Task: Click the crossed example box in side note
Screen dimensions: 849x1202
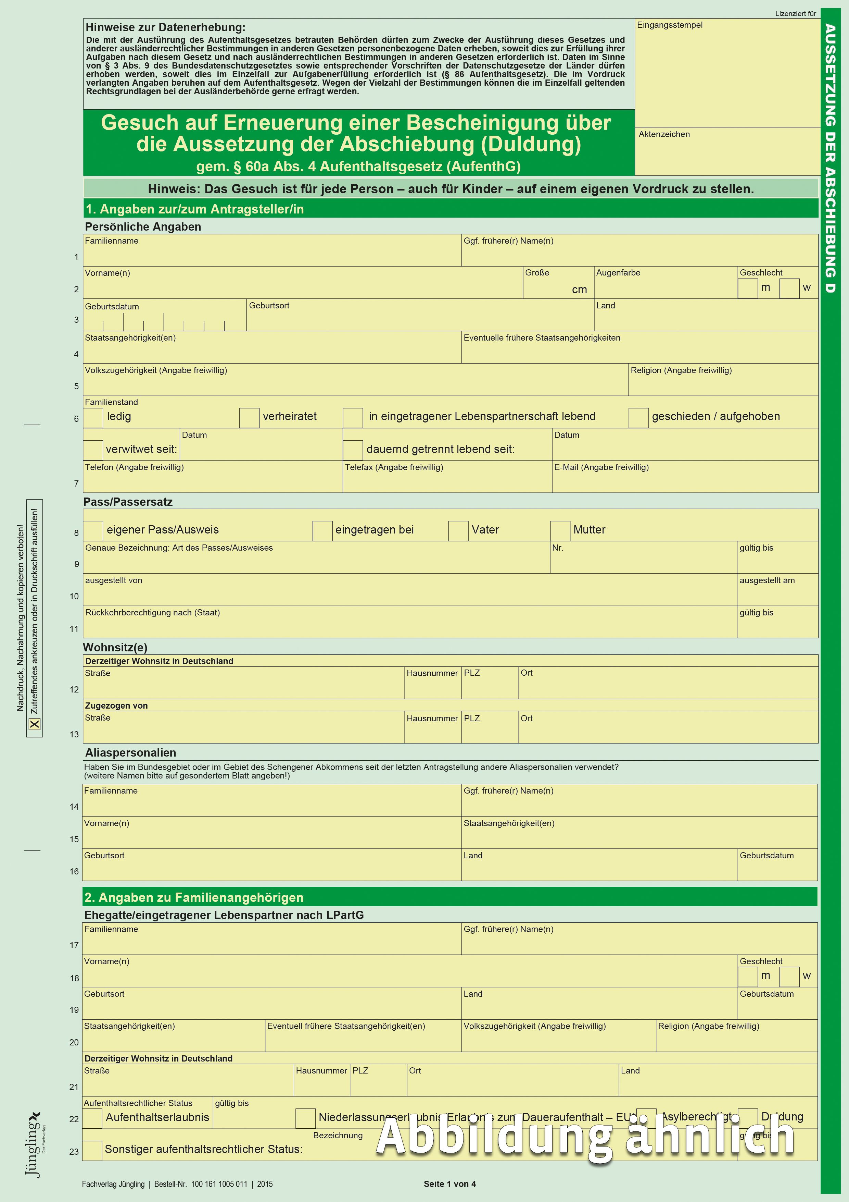Action: coord(35,724)
